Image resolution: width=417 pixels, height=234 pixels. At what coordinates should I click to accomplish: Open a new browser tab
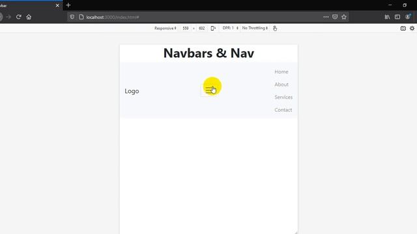68,5
